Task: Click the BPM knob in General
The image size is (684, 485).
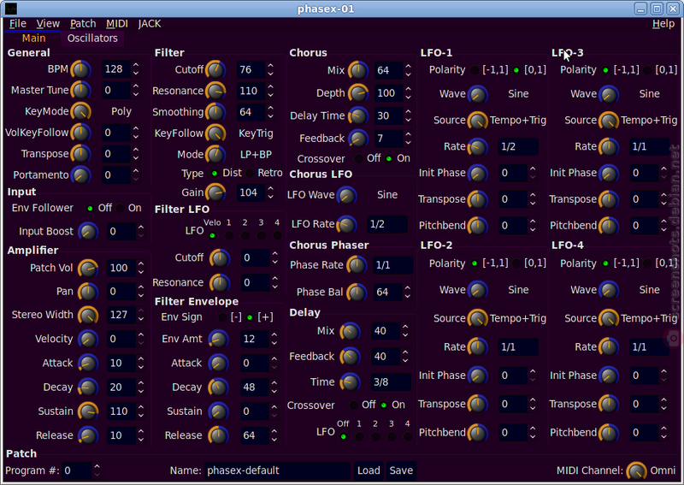Action: 80,69
